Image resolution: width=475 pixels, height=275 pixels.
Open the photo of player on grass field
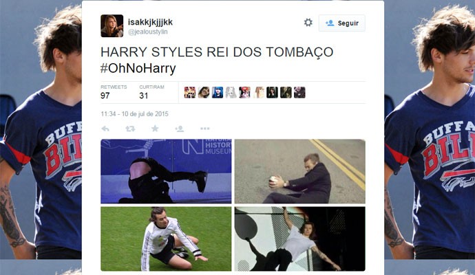166,239
